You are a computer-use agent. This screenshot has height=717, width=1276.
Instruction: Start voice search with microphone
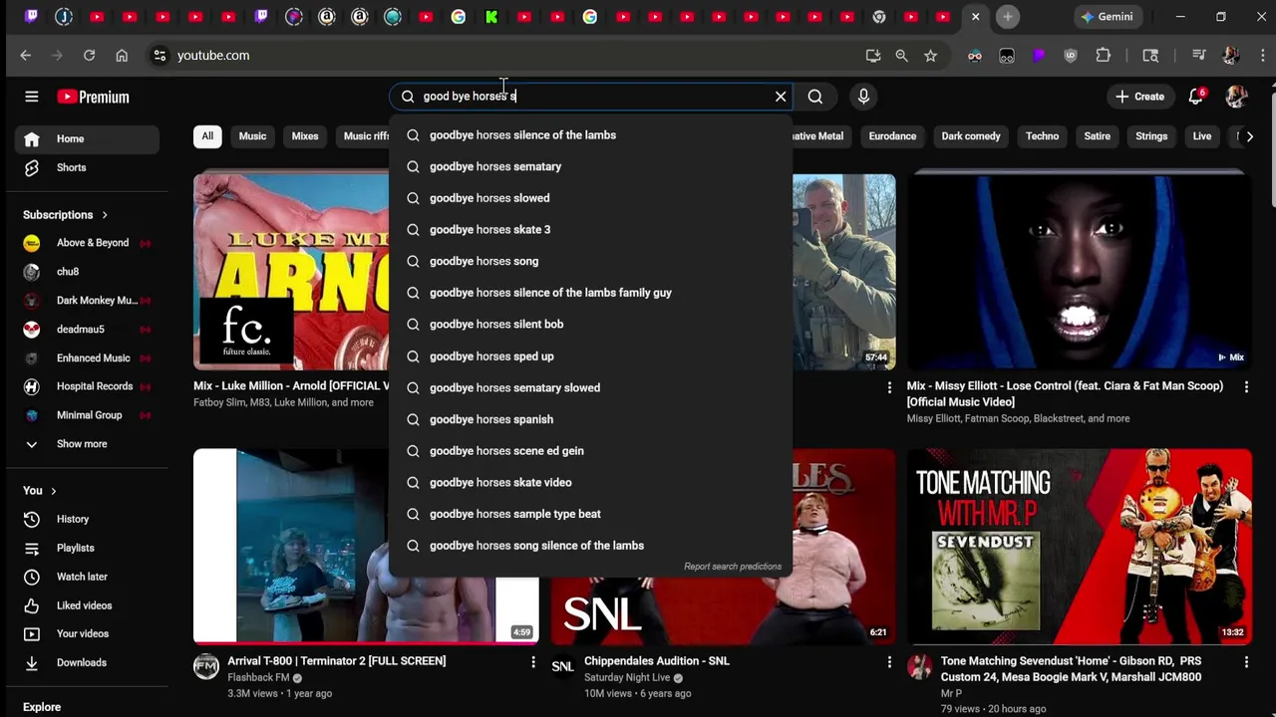coord(863,97)
